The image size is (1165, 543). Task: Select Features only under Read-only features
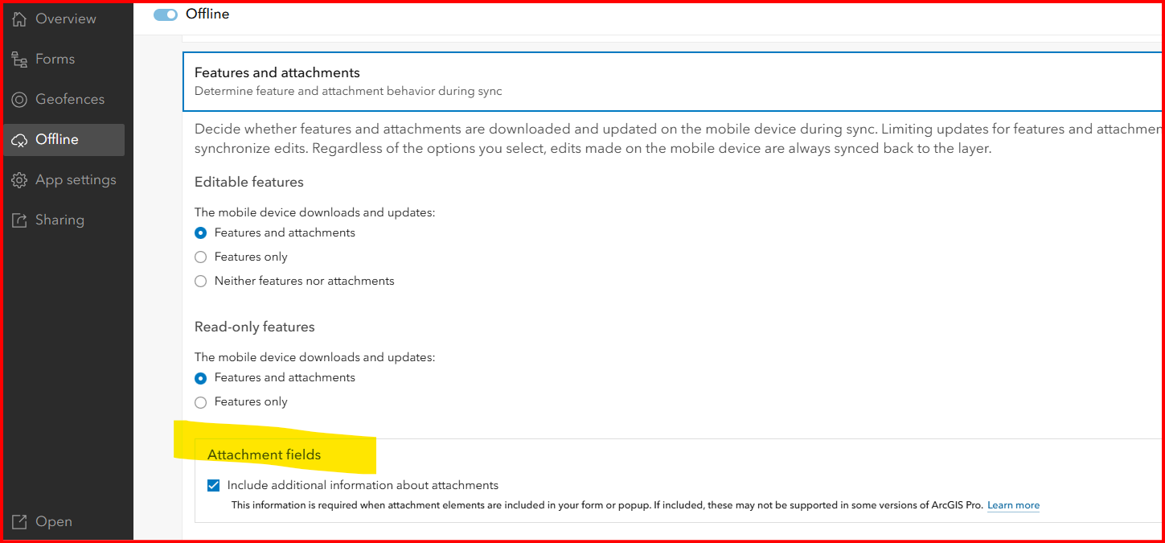pyautogui.click(x=201, y=402)
